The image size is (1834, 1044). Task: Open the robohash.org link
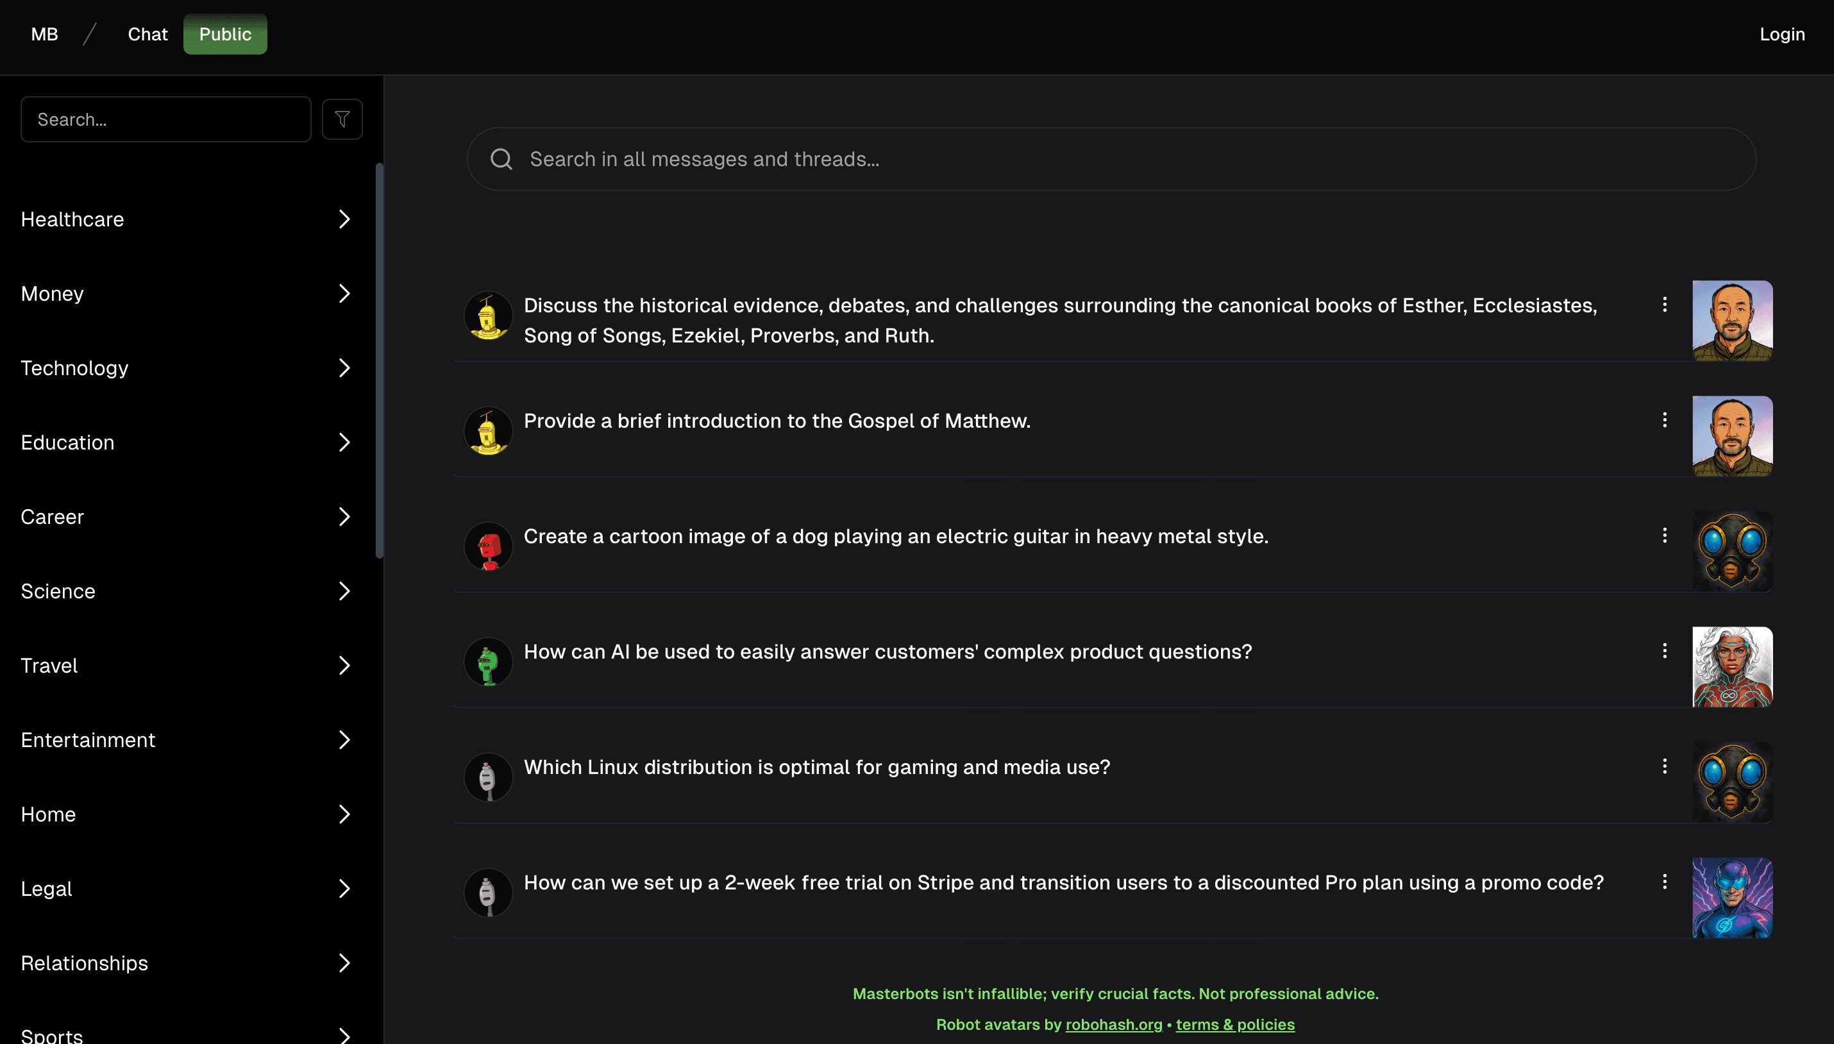click(1113, 1025)
